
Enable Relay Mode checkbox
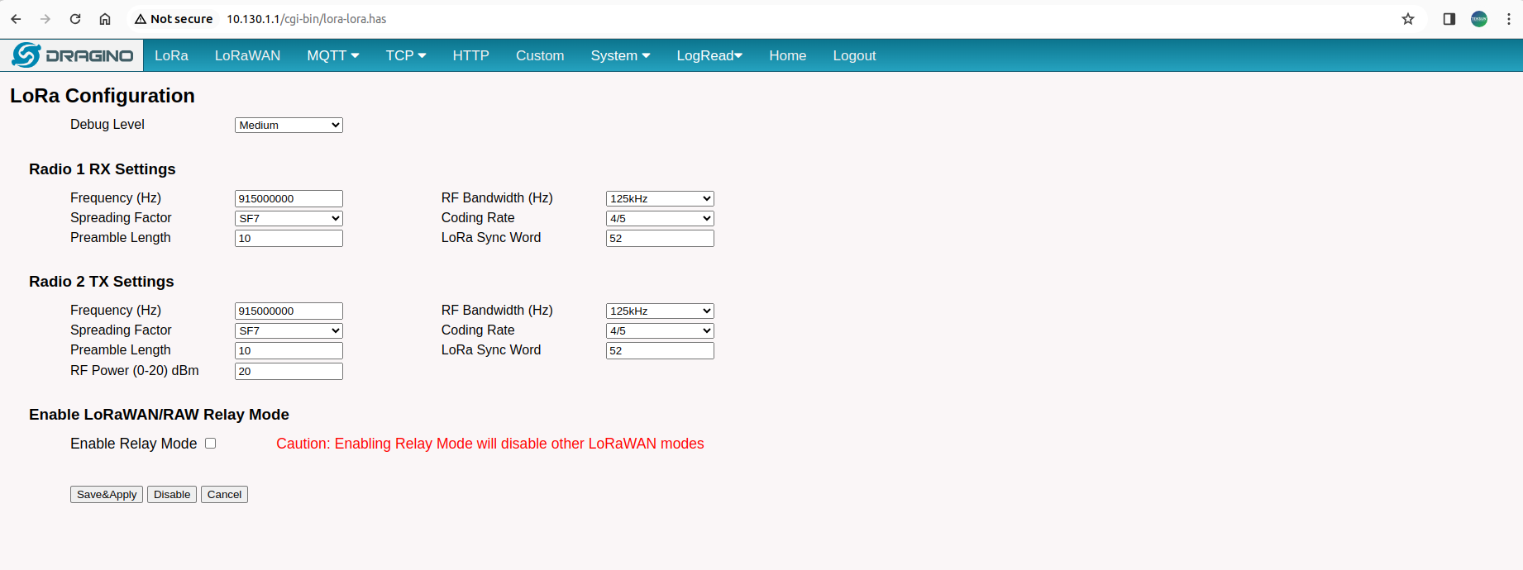coord(211,444)
